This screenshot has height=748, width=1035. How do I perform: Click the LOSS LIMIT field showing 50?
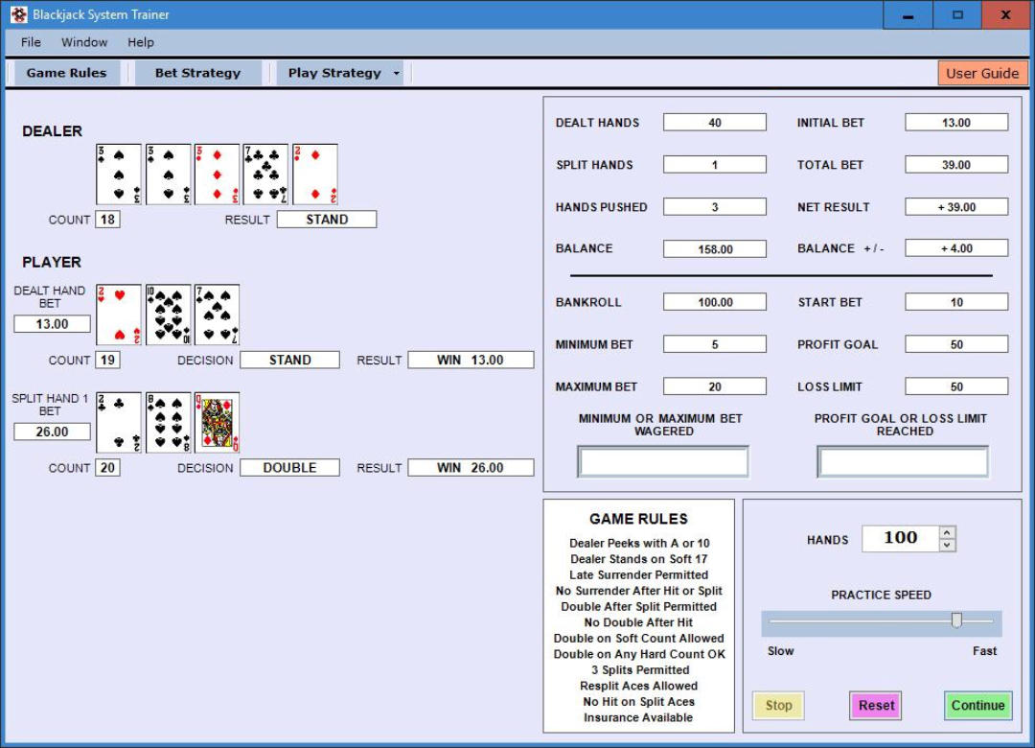coord(956,386)
